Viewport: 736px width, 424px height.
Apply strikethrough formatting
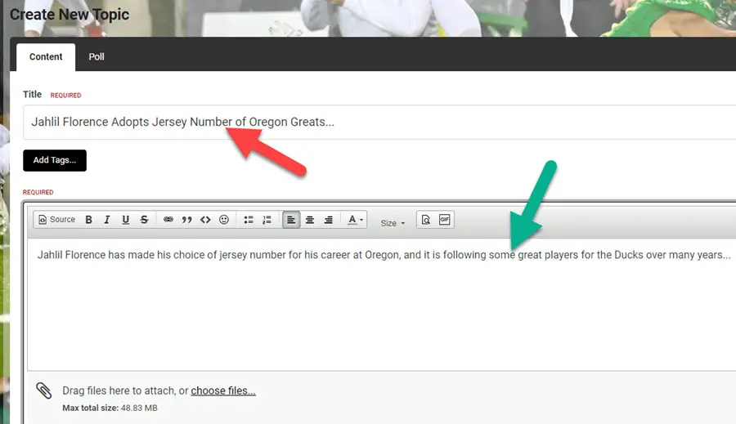144,220
